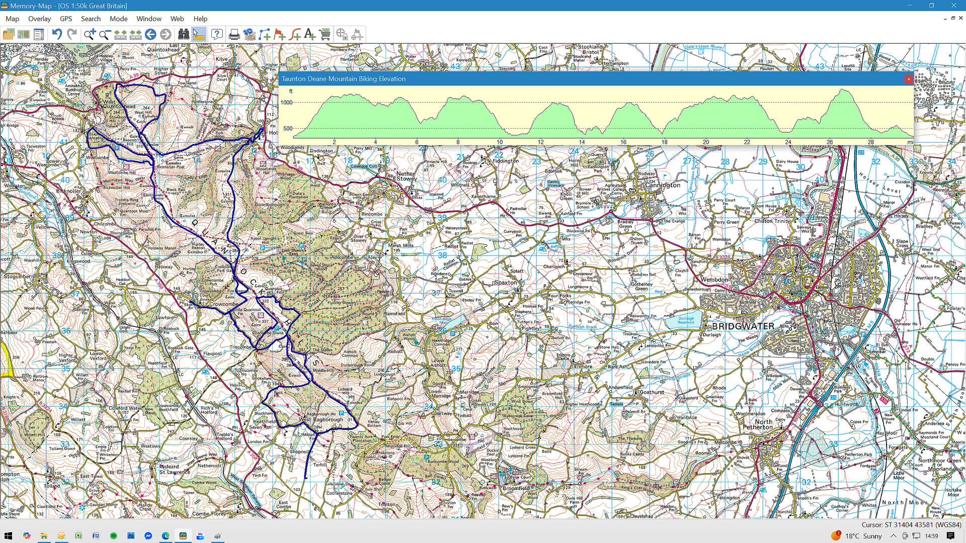
Task: Zoom out with magnifier minus tool
Action: [x=105, y=34]
